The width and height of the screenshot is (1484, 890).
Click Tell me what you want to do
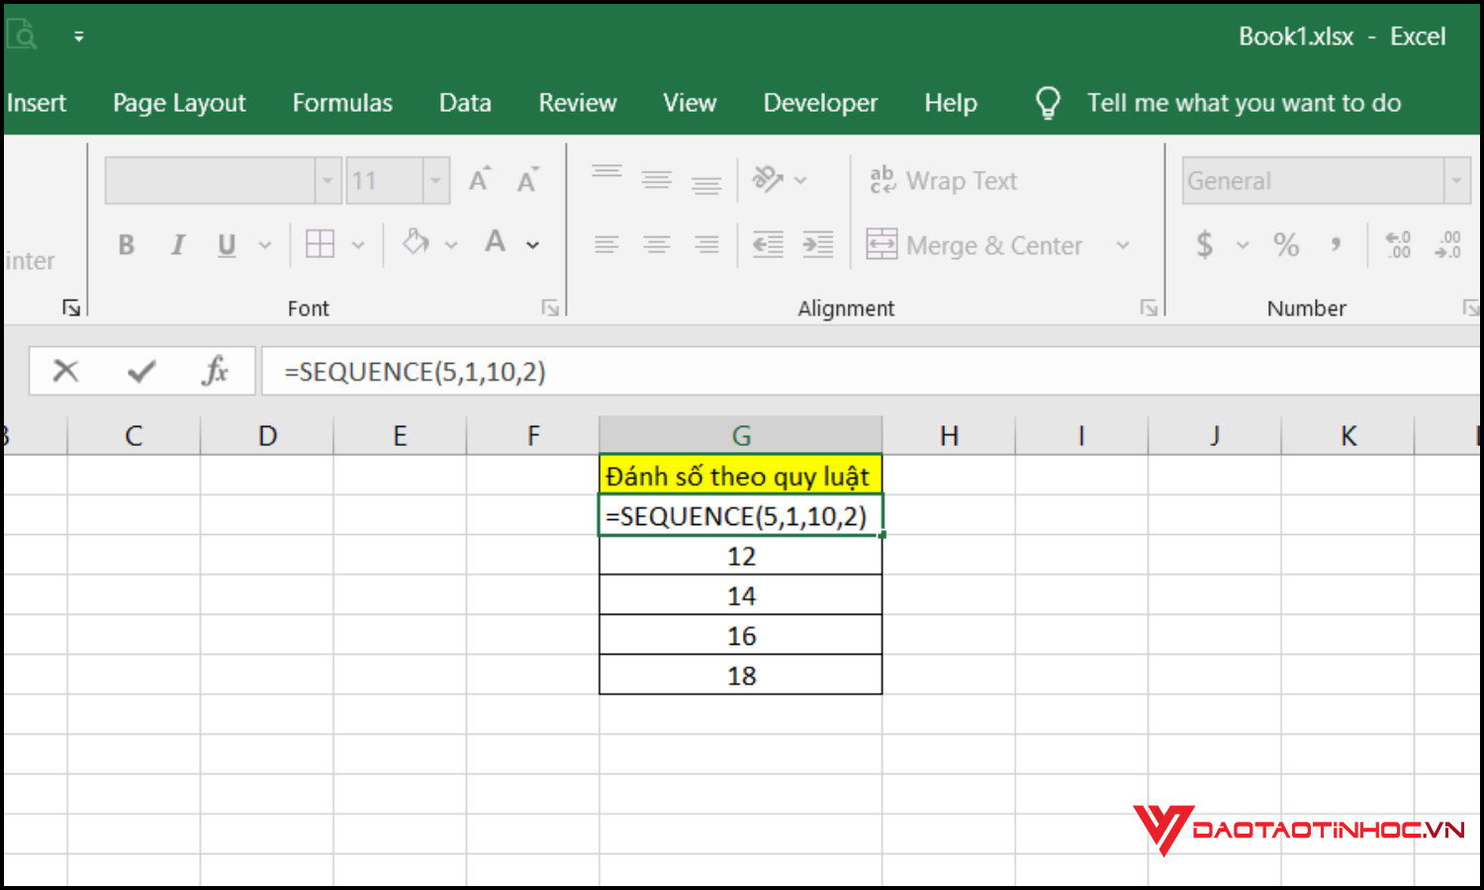pos(1244,102)
